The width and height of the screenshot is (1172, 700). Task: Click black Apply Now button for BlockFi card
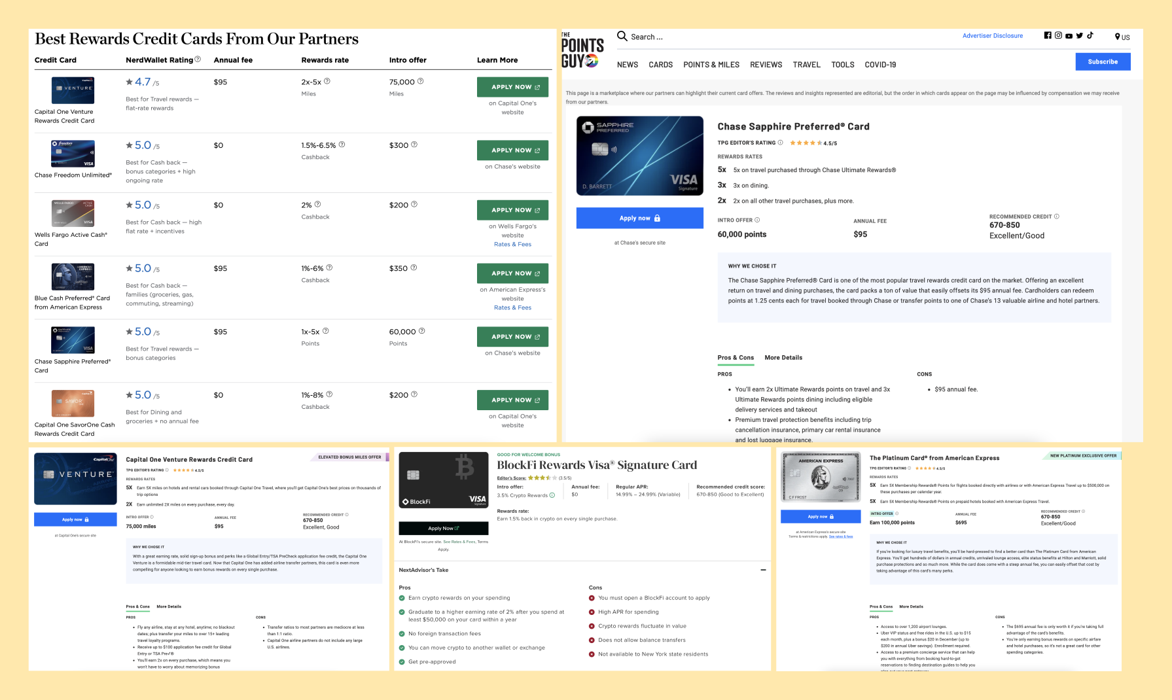click(x=443, y=528)
